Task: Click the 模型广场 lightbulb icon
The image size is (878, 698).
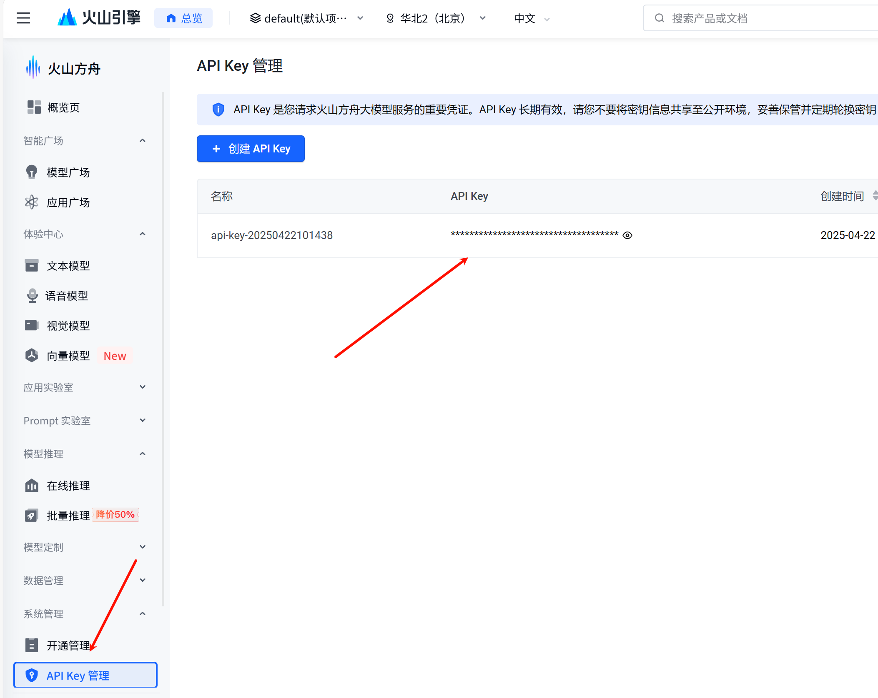Action: click(32, 172)
